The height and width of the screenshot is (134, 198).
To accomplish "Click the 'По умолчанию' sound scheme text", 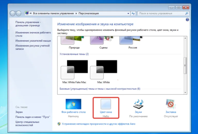I will click(x=138, y=116).
